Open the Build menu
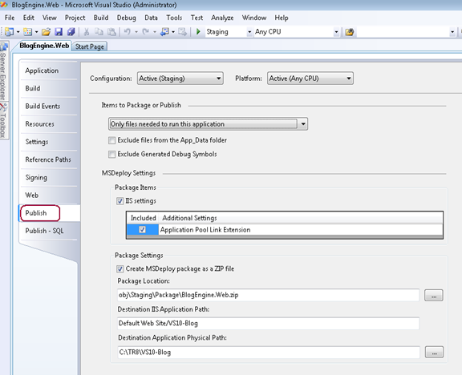 tap(101, 18)
